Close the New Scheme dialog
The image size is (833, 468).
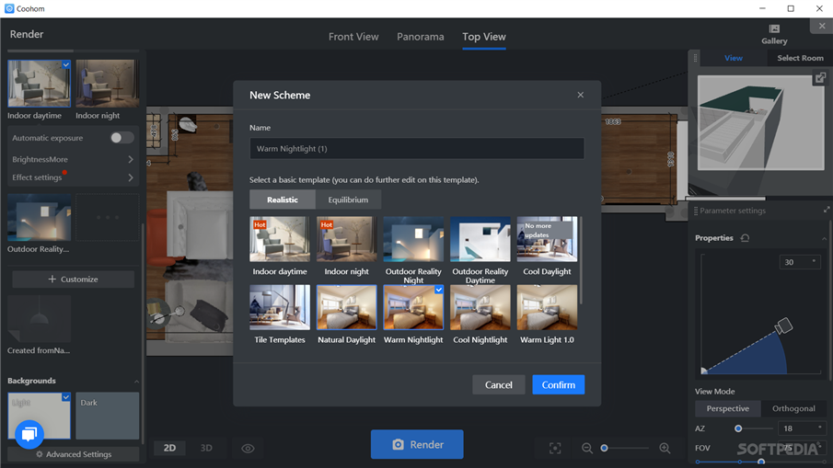(x=580, y=95)
